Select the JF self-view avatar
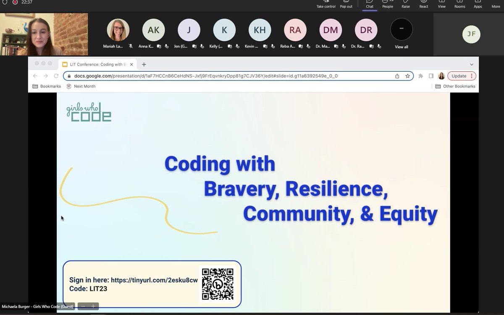The height and width of the screenshot is (315, 504). tap(471, 34)
